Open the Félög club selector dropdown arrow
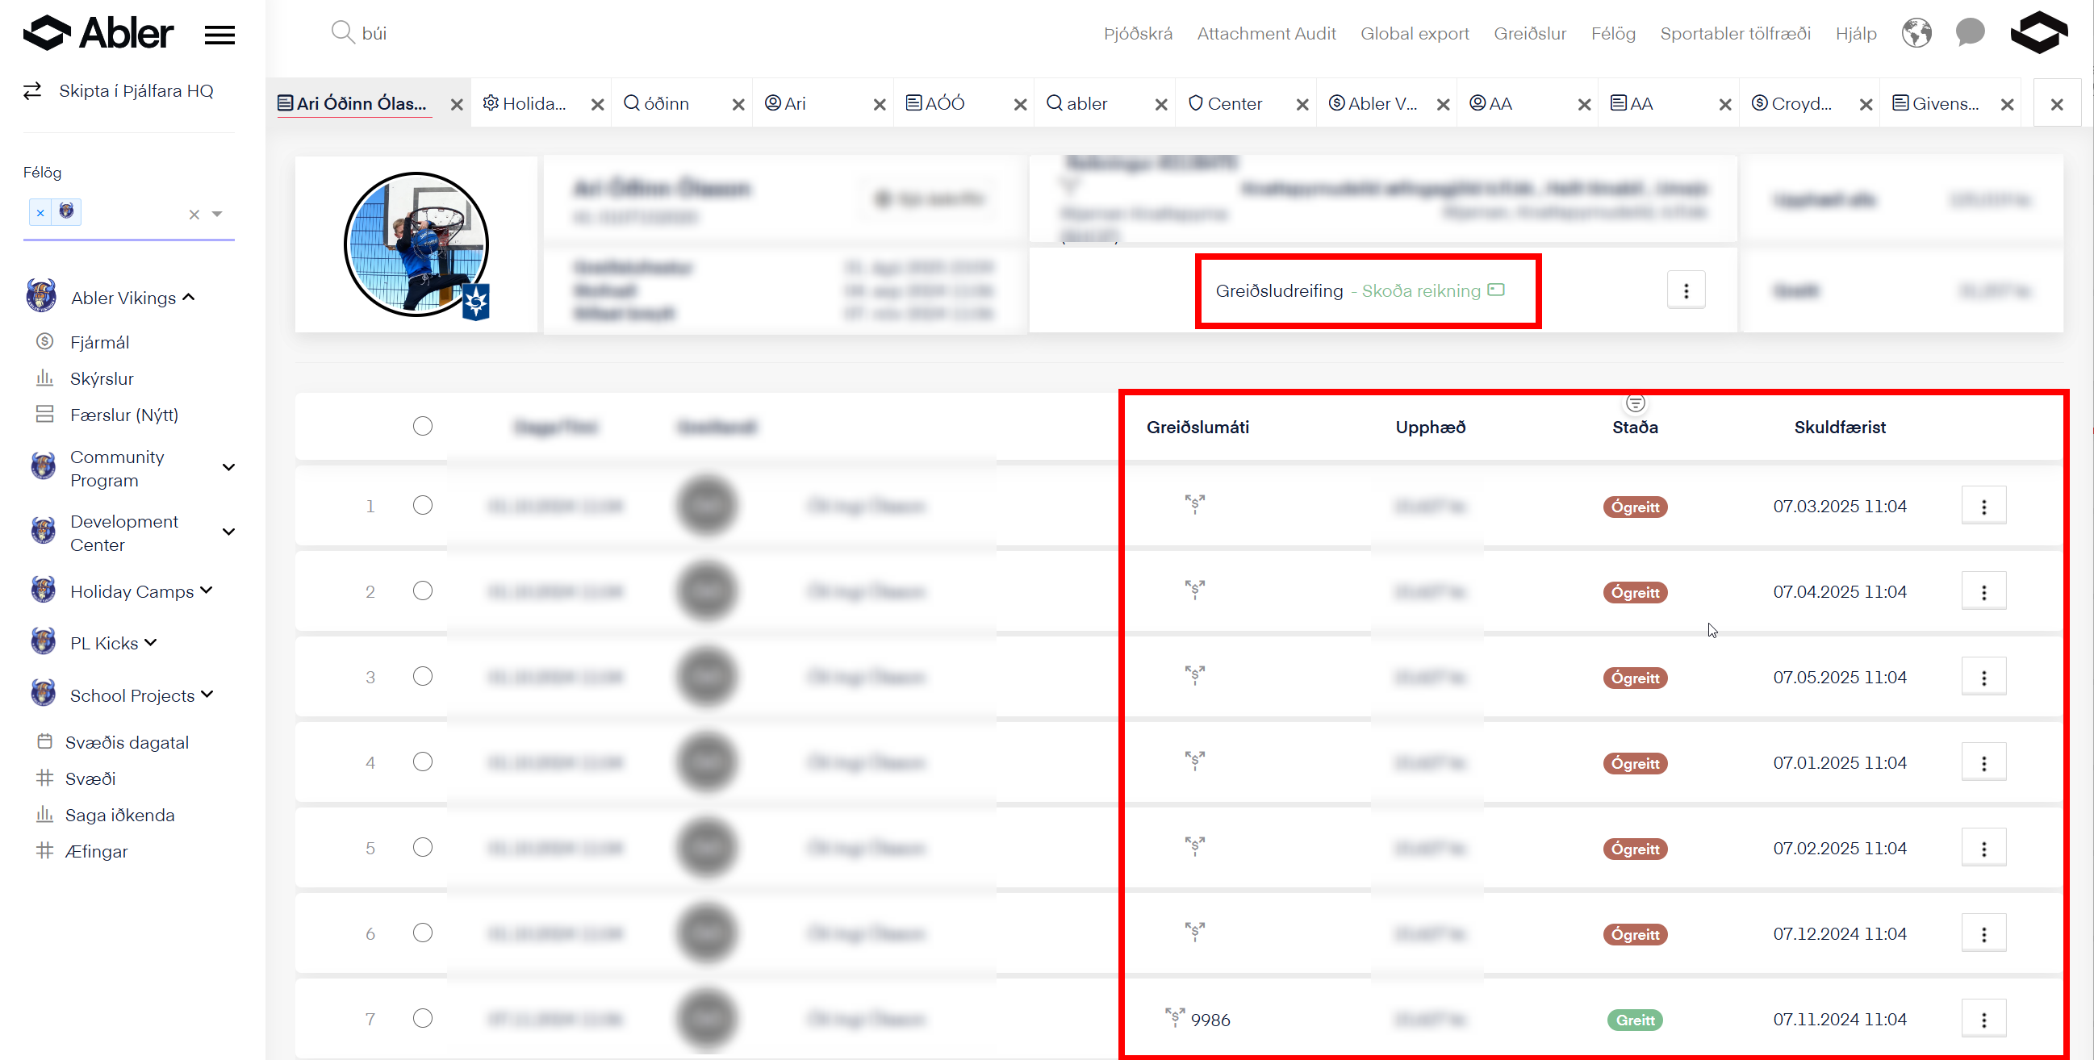This screenshot has width=2094, height=1060. click(x=217, y=214)
